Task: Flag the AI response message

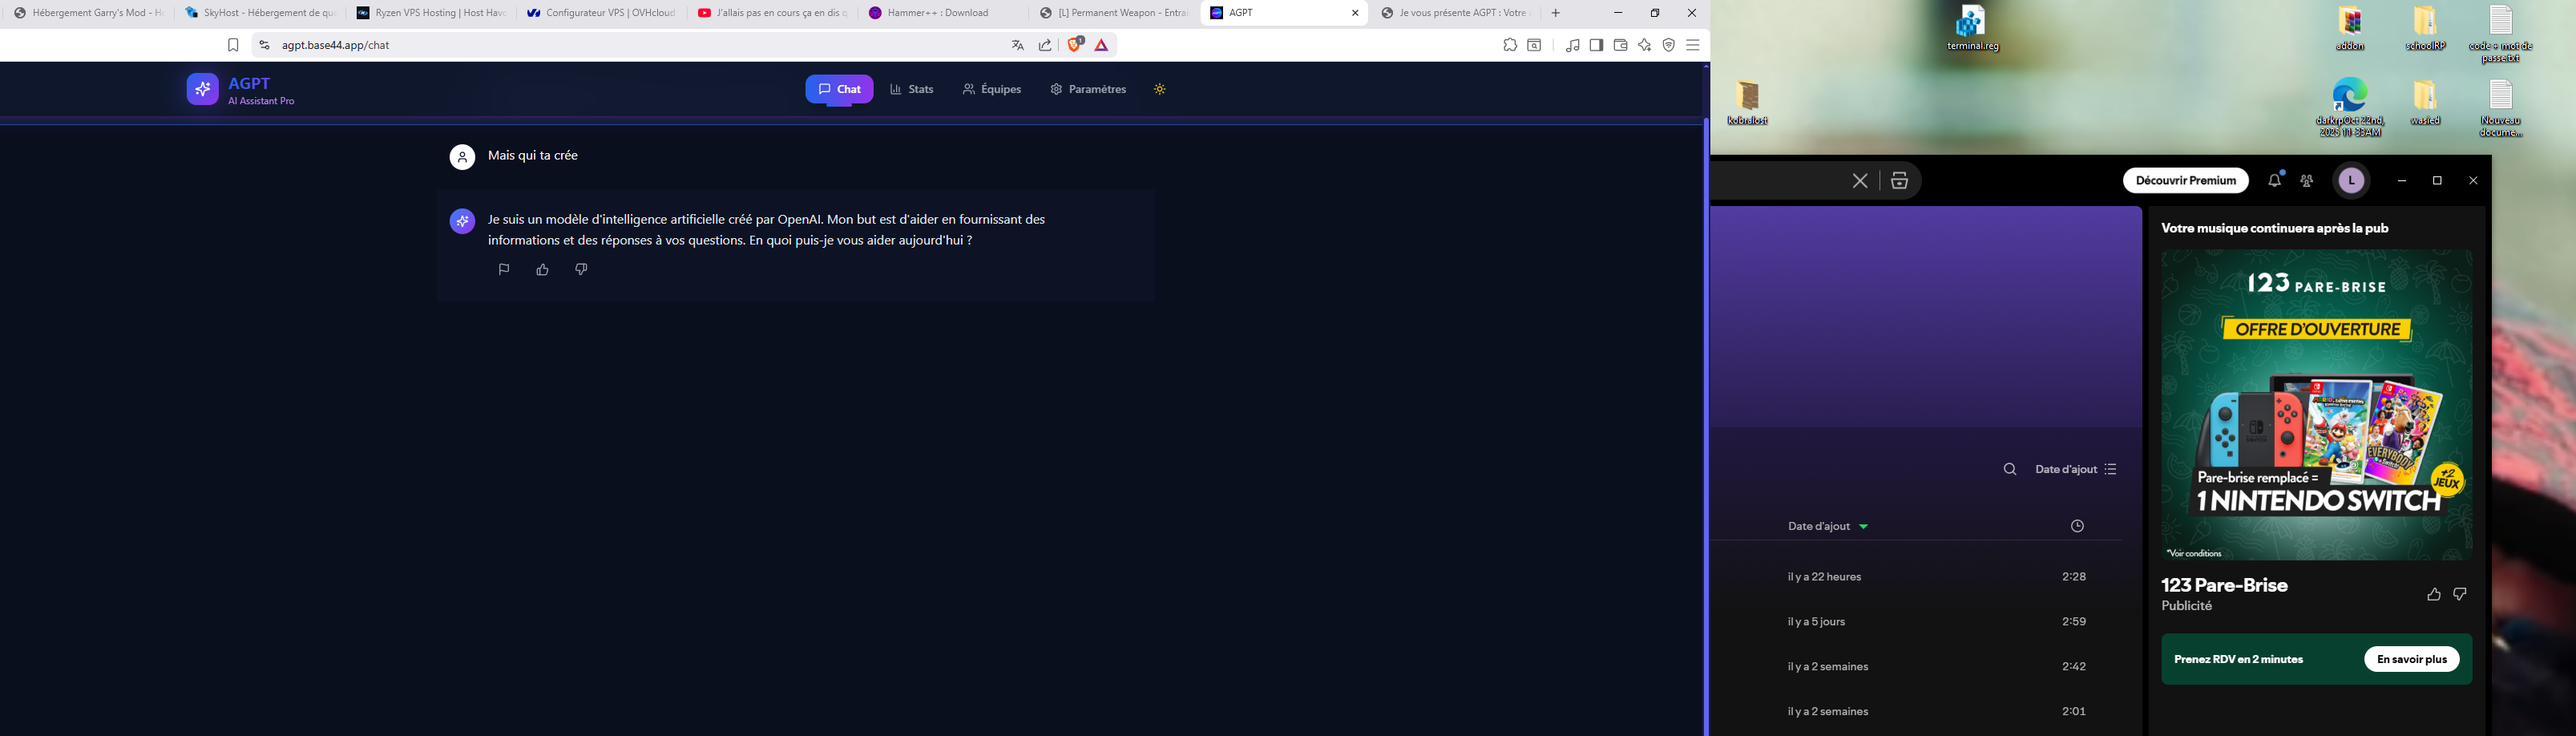Action: 504,269
